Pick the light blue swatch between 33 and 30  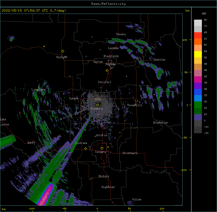tap(198, 98)
